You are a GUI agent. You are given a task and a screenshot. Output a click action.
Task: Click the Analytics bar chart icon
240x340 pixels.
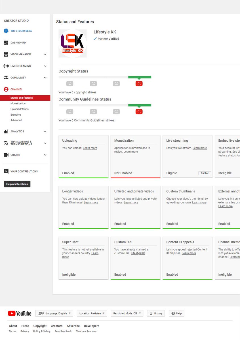6,131
